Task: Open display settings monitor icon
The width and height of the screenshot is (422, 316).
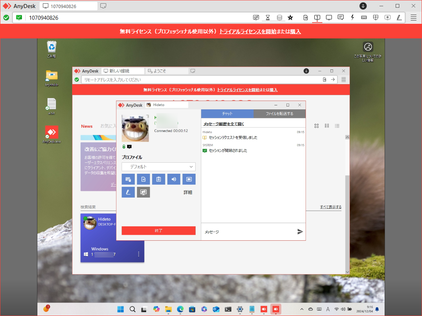Action: 329,18
